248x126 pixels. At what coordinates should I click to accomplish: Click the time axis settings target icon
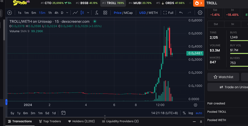[196, 105]
